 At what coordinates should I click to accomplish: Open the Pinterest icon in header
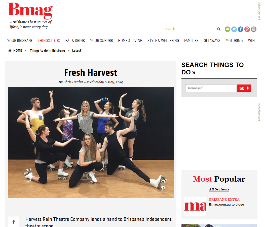[247, 29]
